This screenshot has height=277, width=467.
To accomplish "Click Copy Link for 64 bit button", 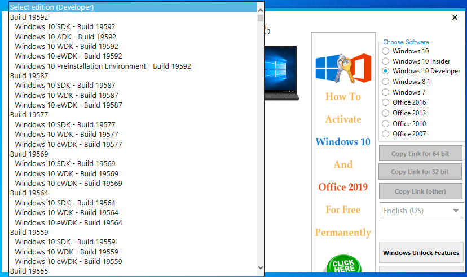I will (x=420, y=154).
